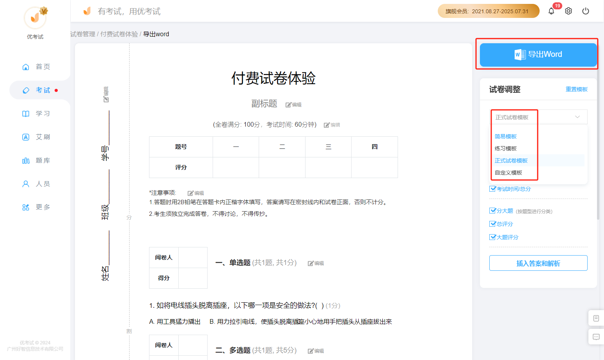Click the 重置模板 link

tap(577, 89)
